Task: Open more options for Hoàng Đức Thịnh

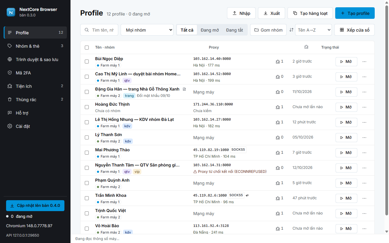Action: pos(364,107)
